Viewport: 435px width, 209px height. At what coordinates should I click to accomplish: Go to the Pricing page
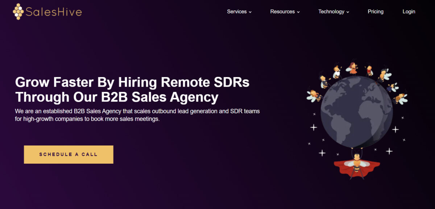point(376,12)
